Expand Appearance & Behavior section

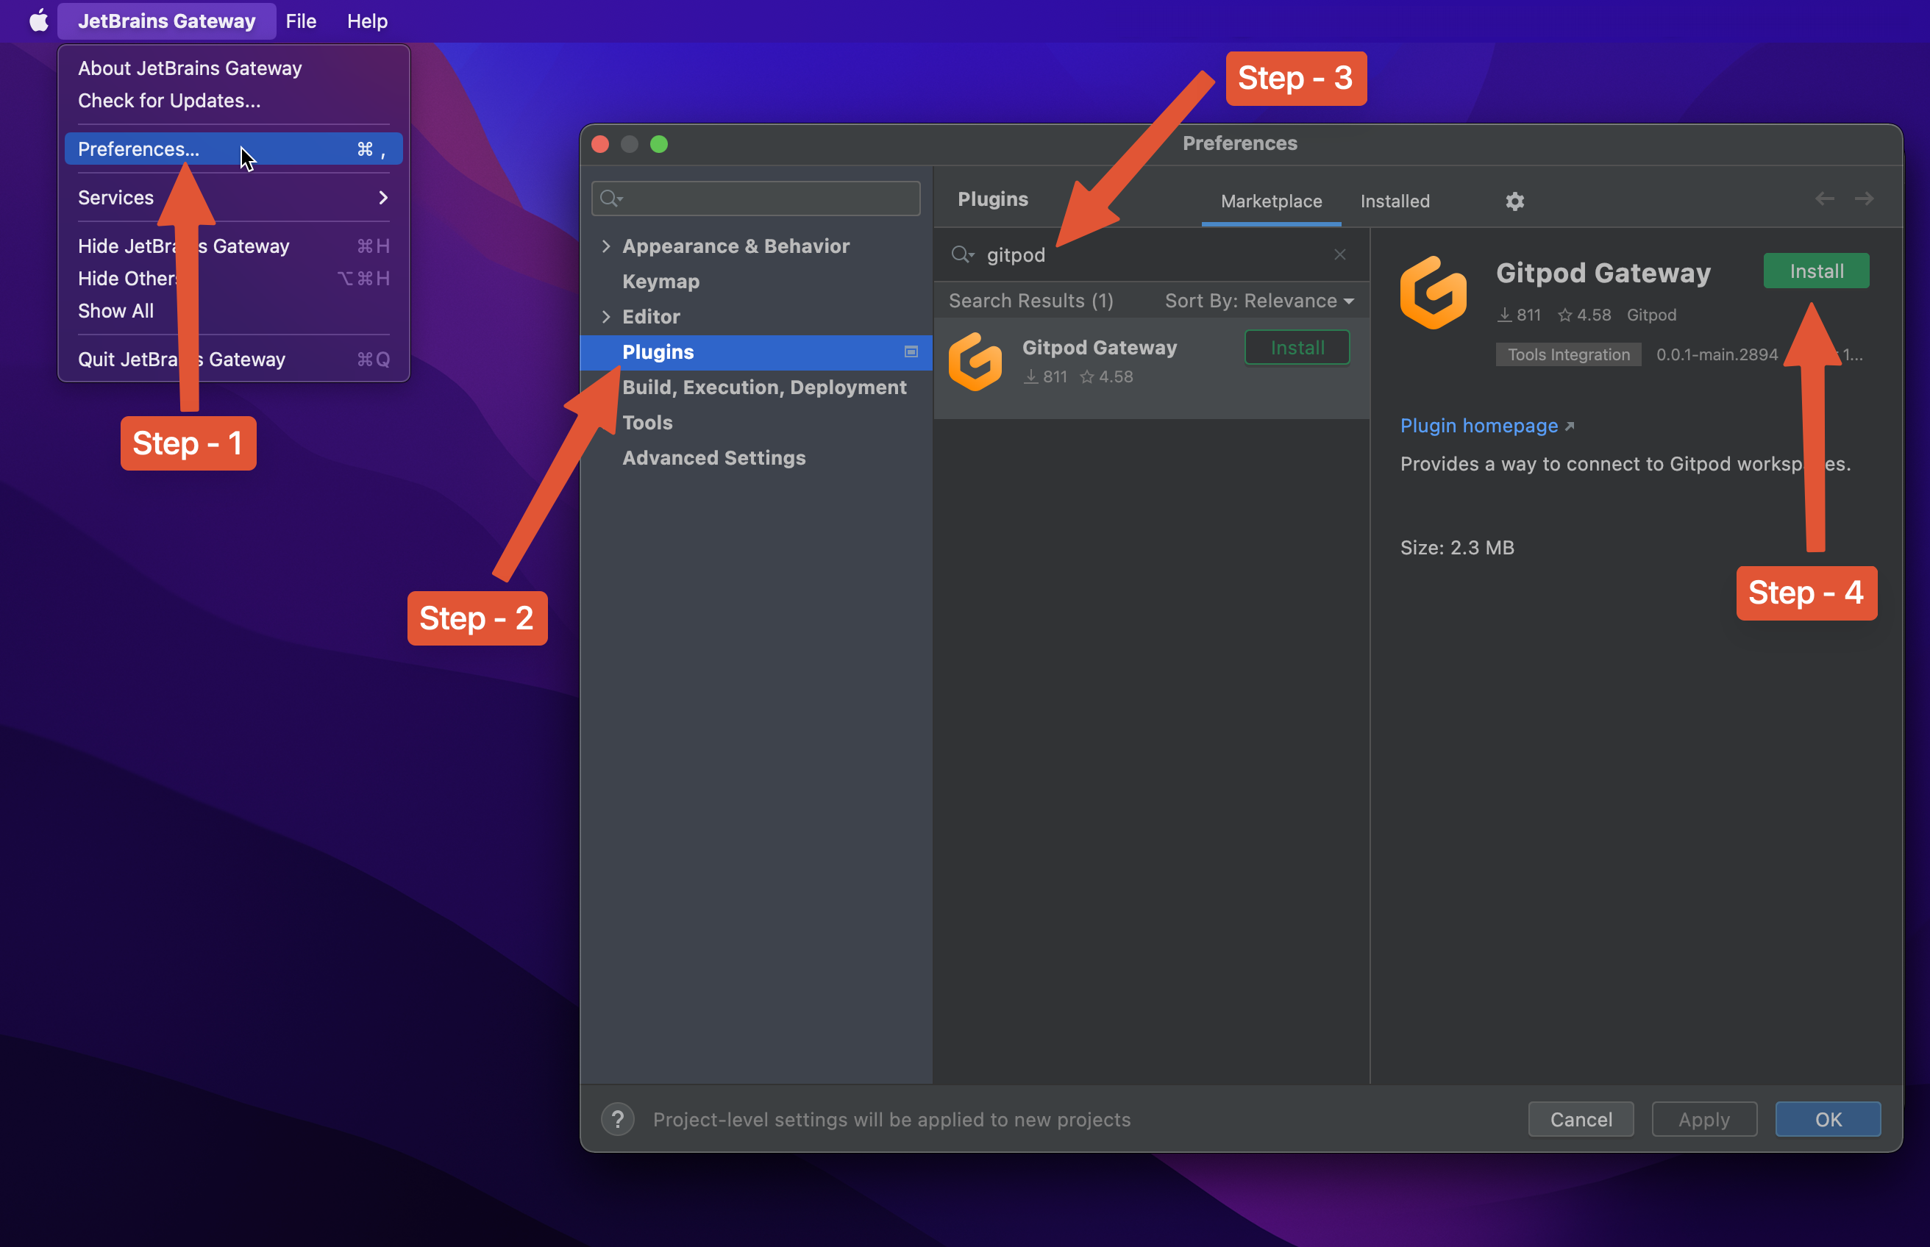pos(606,246)
